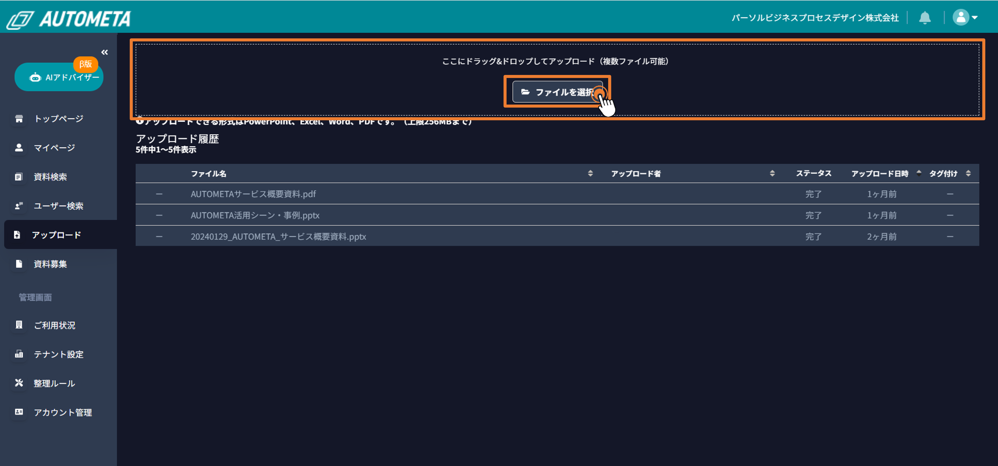The image size is (998, 466).
Task: Open ご利用状況 page
Action: (55, 325)
